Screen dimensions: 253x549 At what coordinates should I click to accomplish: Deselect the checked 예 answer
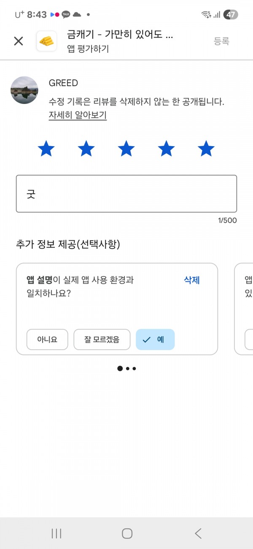coord(155,340)
